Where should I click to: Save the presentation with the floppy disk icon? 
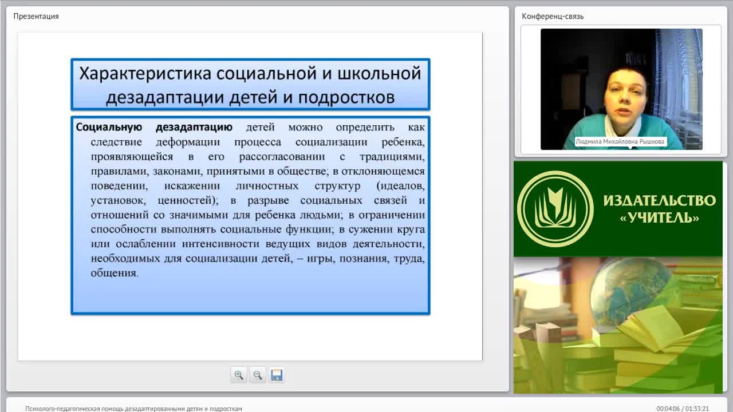(277, 375)
